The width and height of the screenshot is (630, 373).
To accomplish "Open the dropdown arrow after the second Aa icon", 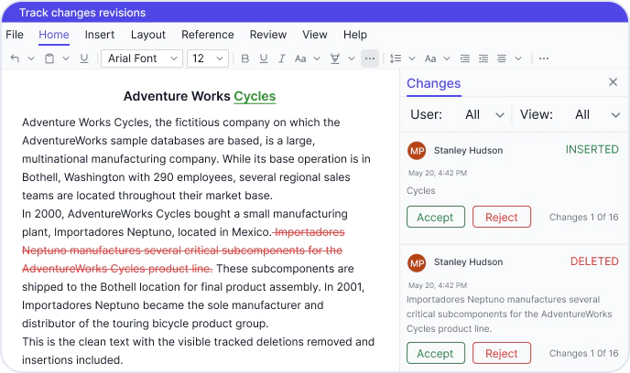I will (x=447, y=59).
